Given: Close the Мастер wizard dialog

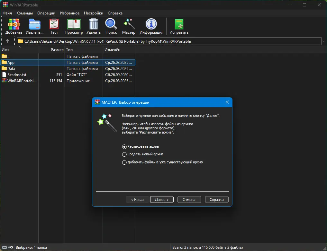Looking at the screenshot, I should 227,102.
